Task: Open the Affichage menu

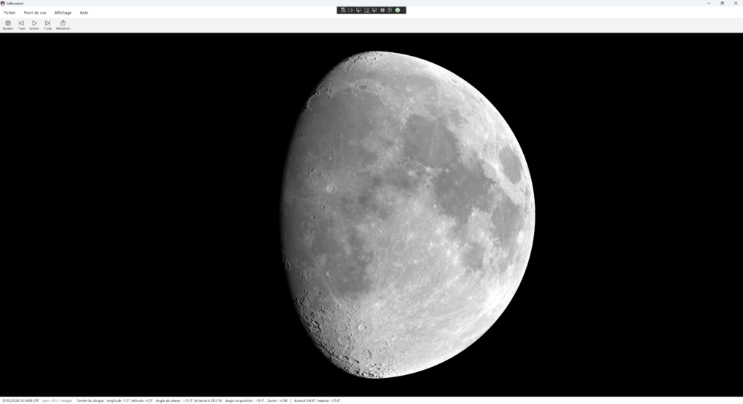Action: tap(62, 13)
